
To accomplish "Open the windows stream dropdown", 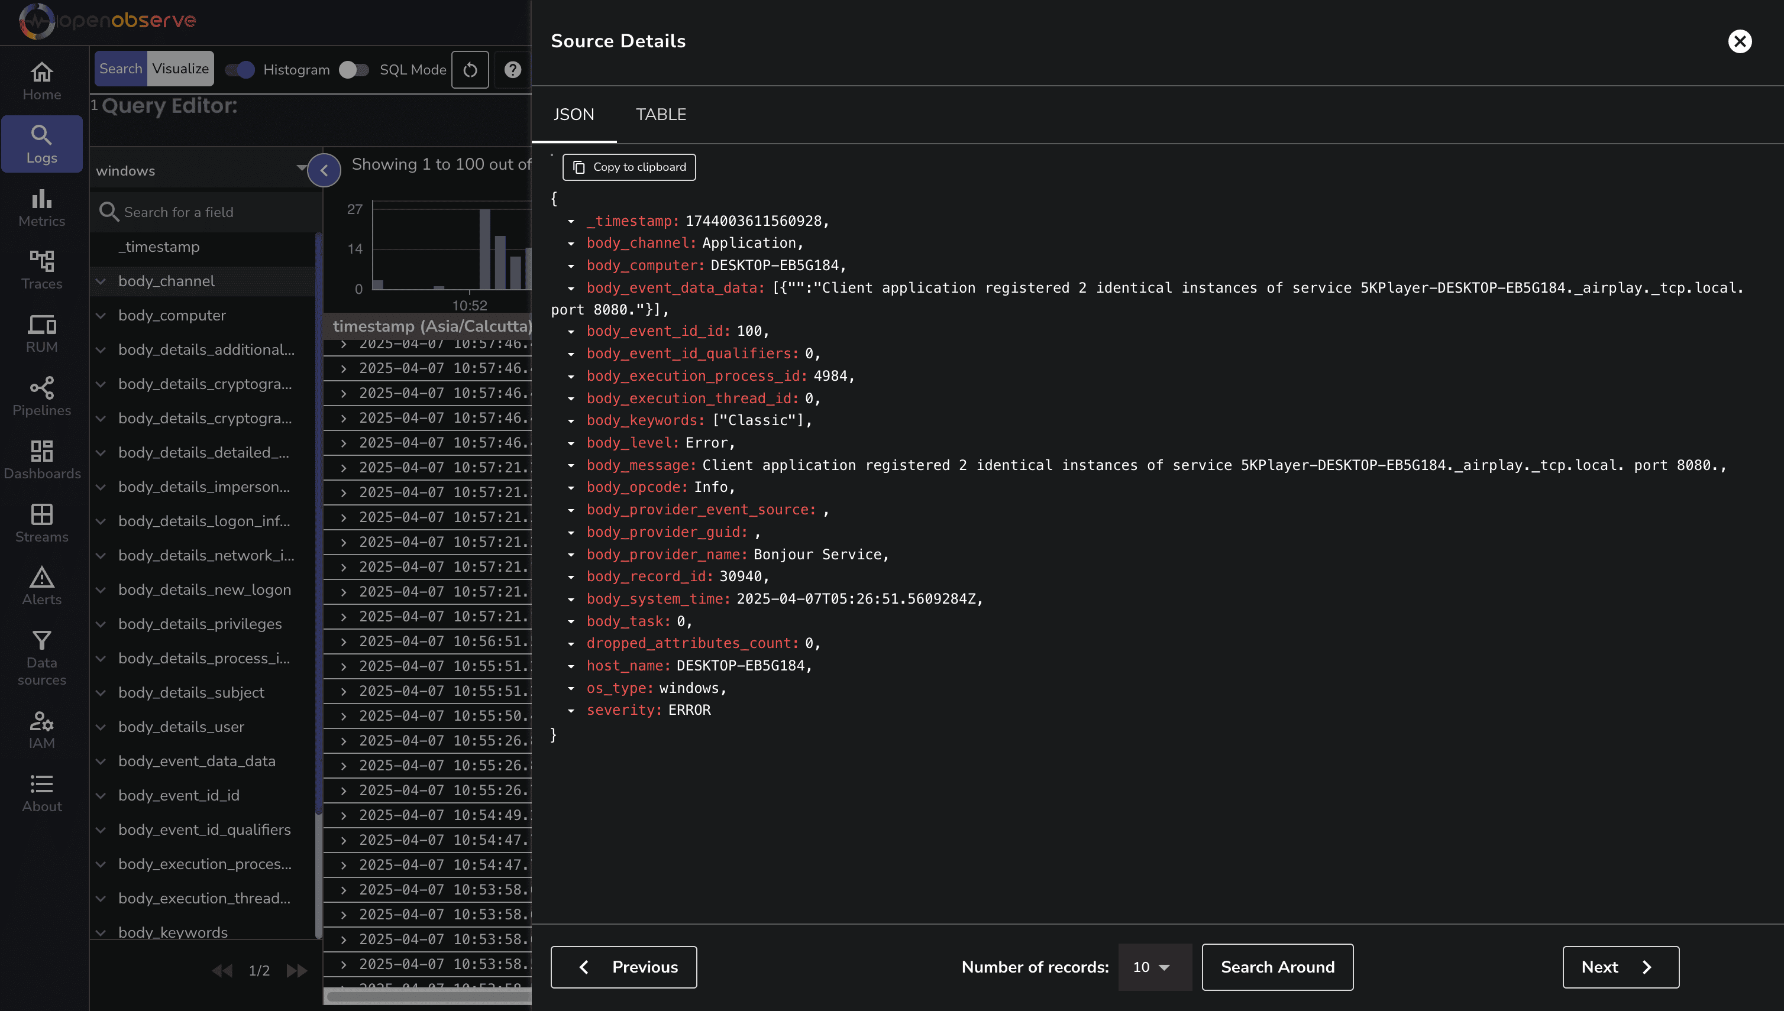I will [202, 170].
